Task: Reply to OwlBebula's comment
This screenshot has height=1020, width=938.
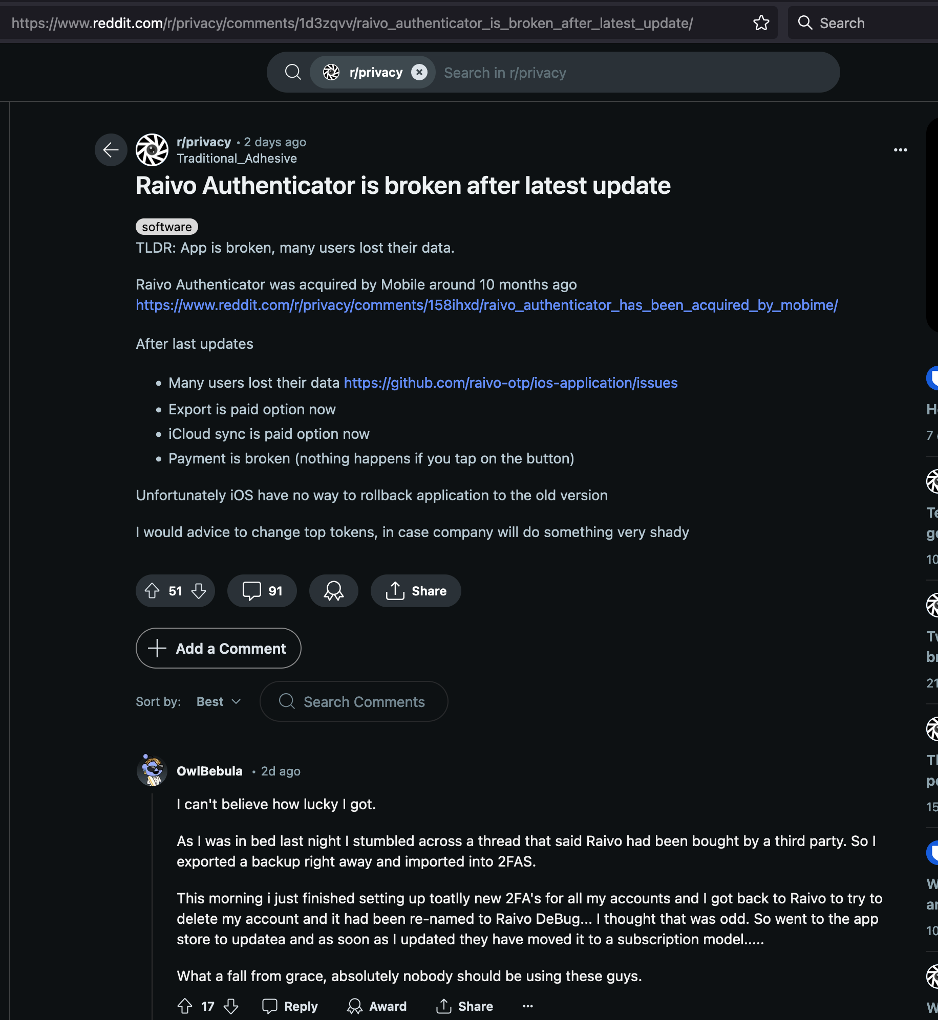Action: (x=290, y=1006)
